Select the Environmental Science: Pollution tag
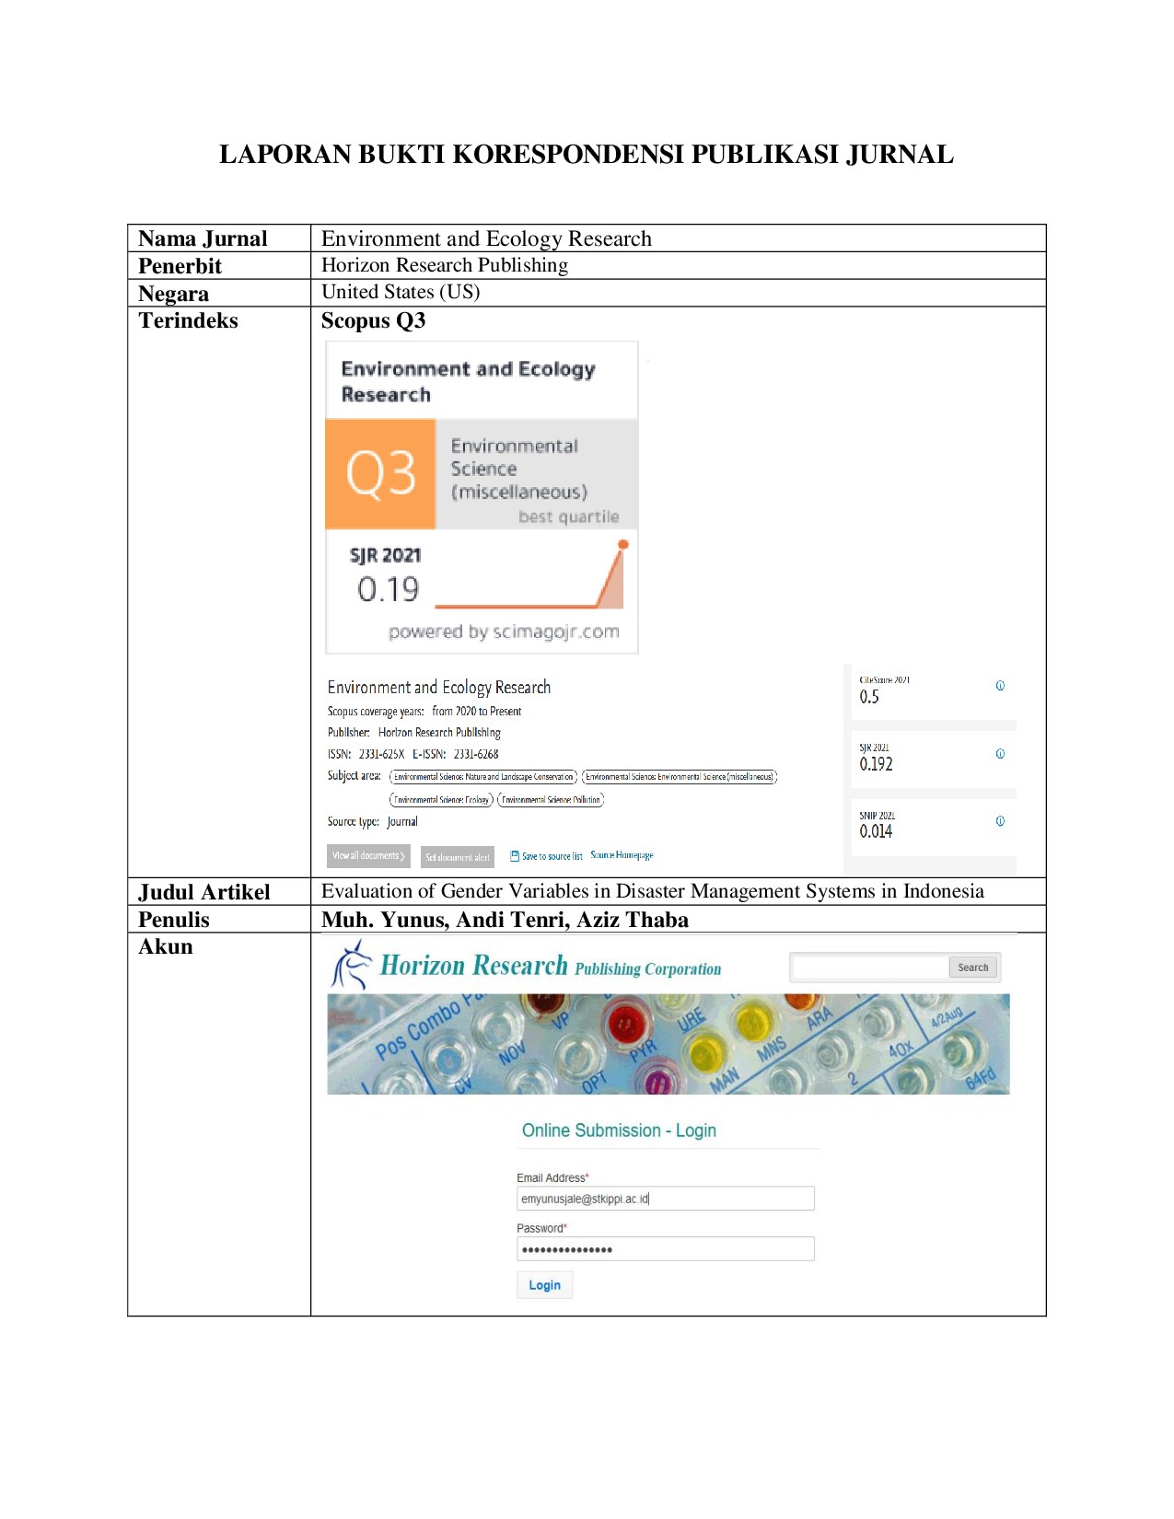This screenshot has height=1519, width=1174. (x=551, y=800)
